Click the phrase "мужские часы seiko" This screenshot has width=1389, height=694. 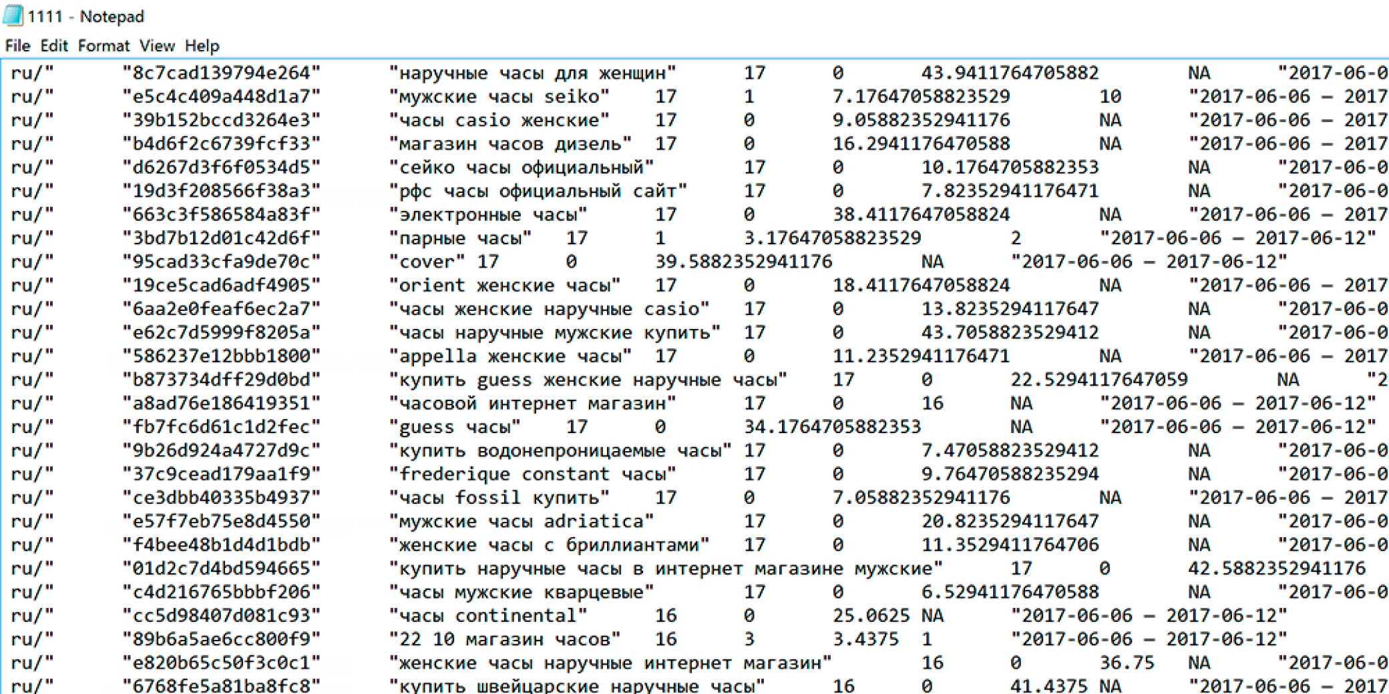[500, 96]
